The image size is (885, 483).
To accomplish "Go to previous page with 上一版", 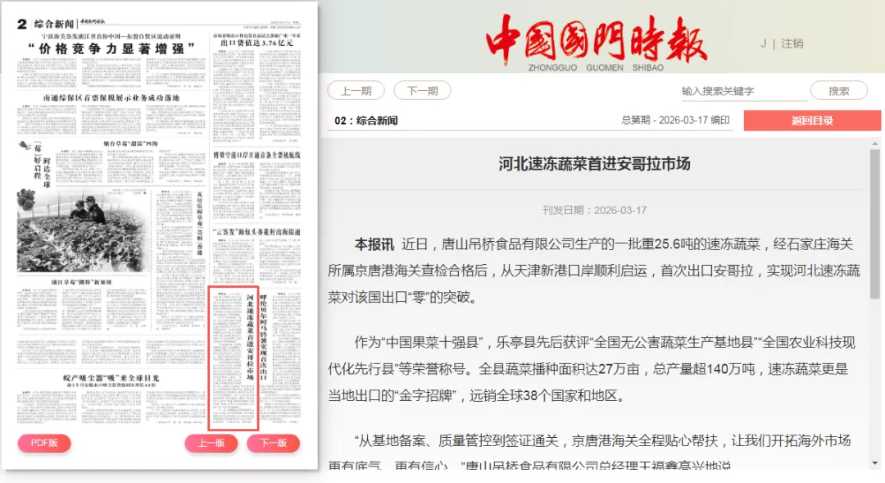I will pyautogui.click(x=211, y=443).
